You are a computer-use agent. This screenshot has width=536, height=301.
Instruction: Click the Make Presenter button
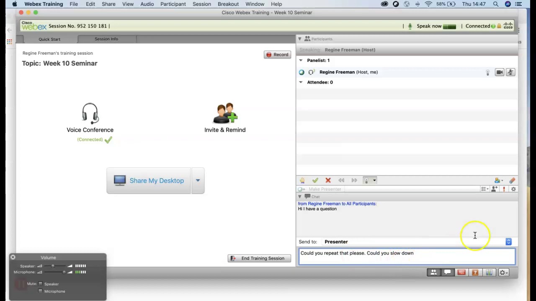(321, 189)
